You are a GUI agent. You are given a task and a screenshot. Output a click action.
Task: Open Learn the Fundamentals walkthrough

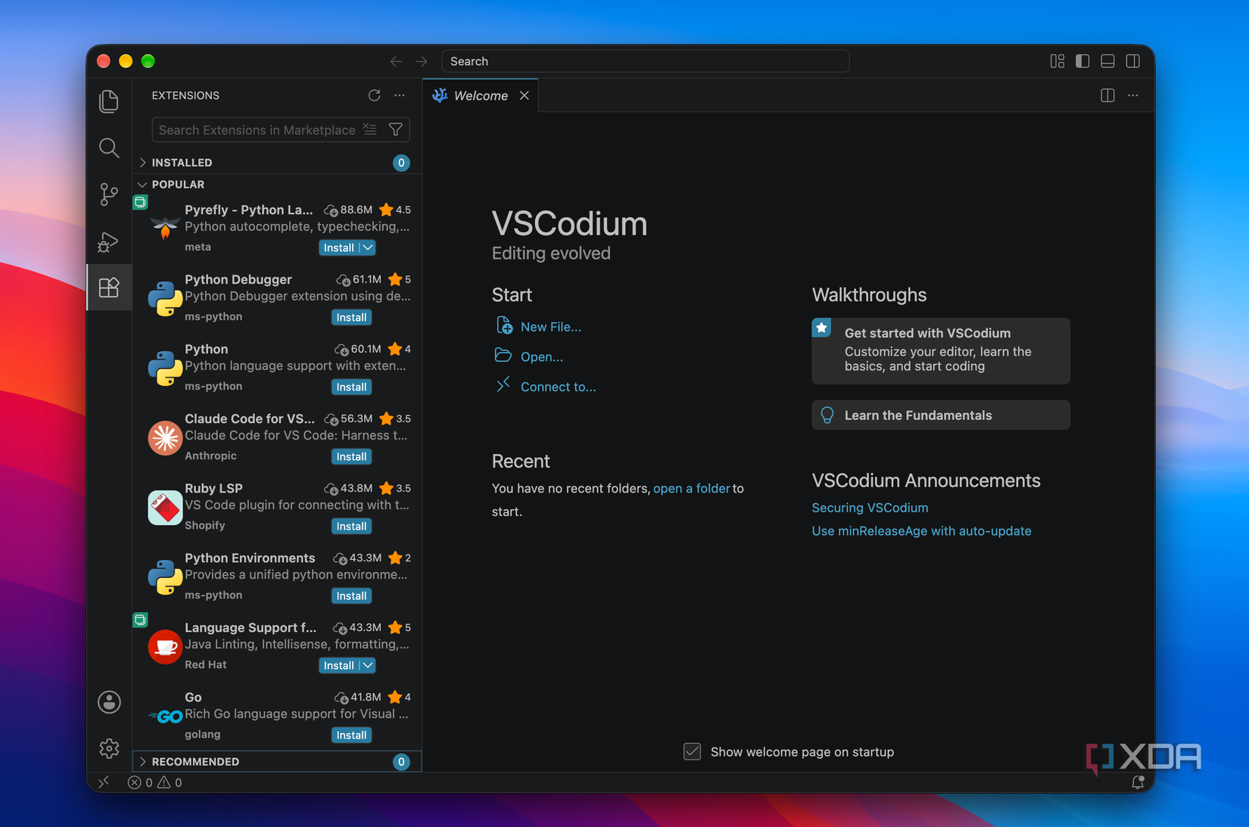[941, 415]
